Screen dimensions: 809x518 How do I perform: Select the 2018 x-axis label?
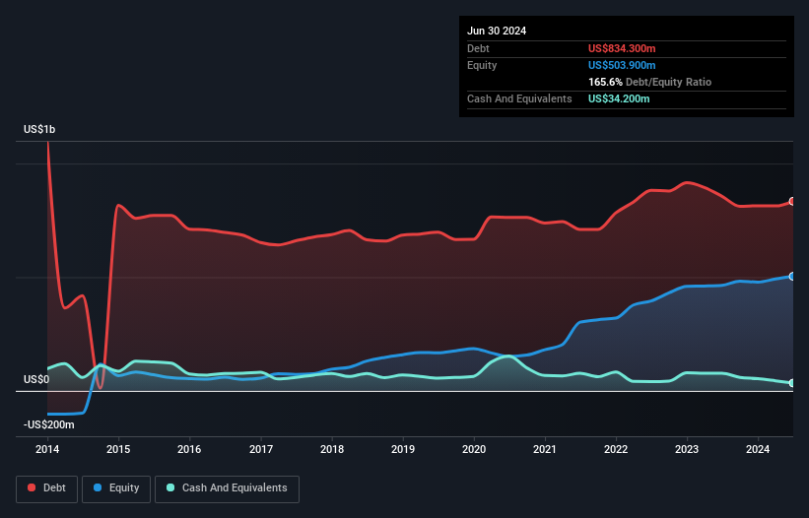coord(332,449)
